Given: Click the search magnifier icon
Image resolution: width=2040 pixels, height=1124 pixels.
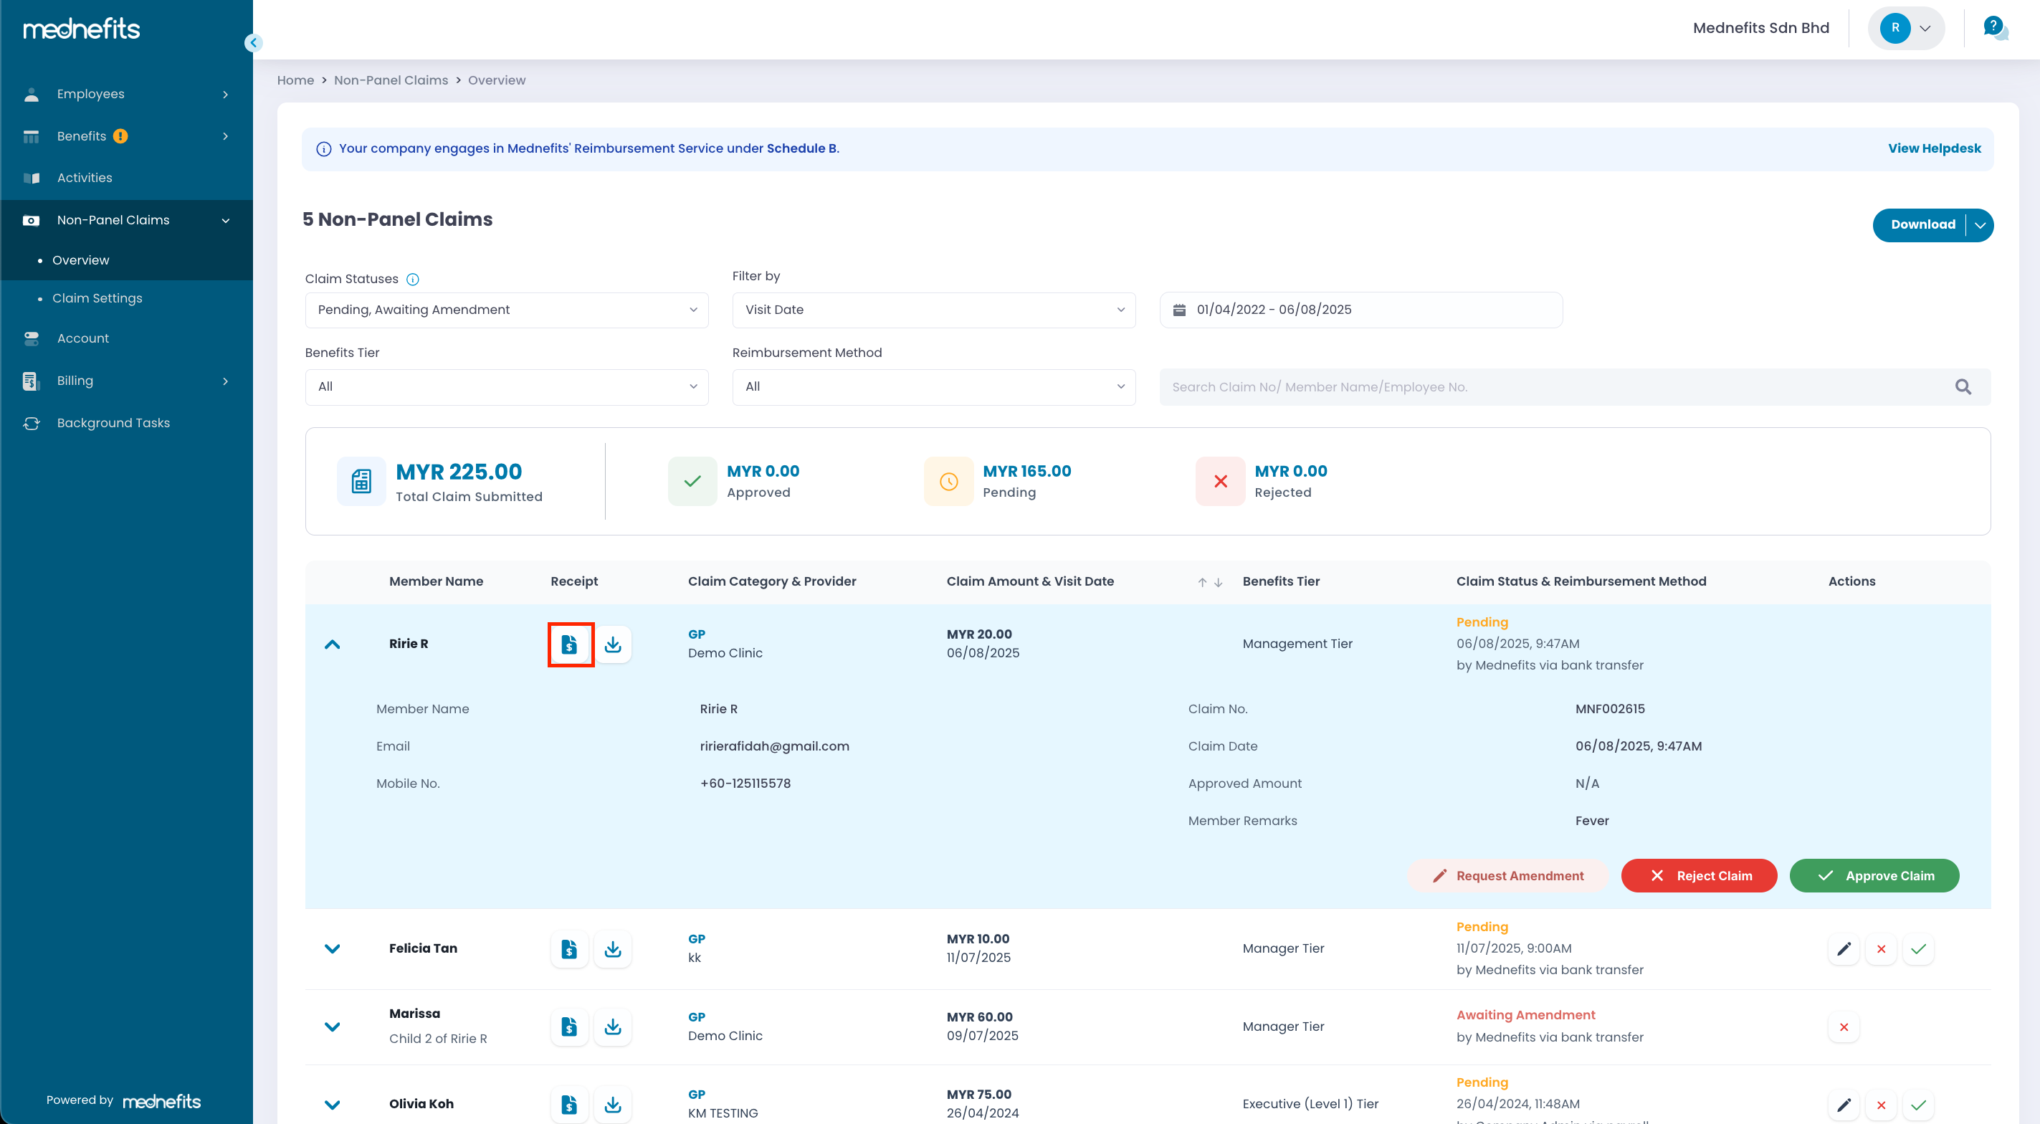Looking at the screenshot, I should pos(1963,386).
